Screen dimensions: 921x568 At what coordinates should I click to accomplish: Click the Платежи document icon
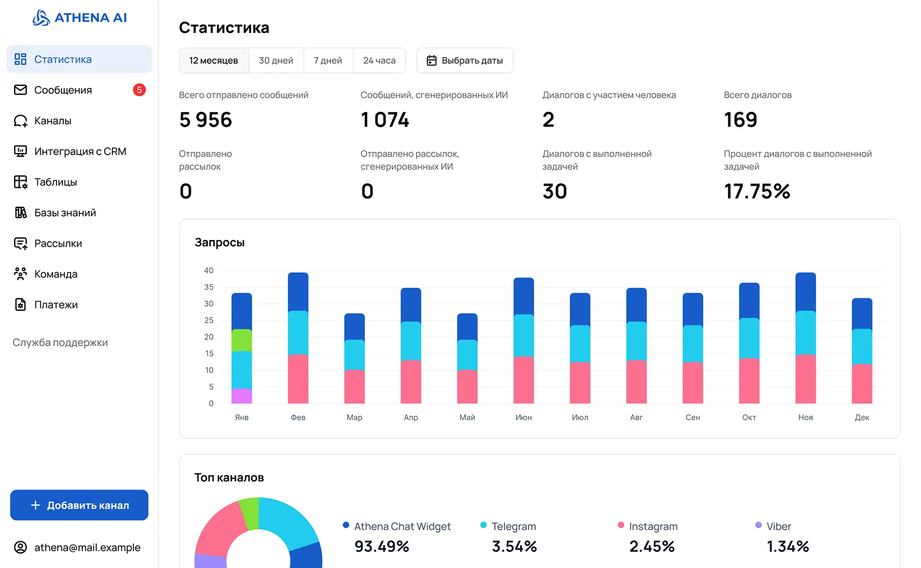pos(20,304)
